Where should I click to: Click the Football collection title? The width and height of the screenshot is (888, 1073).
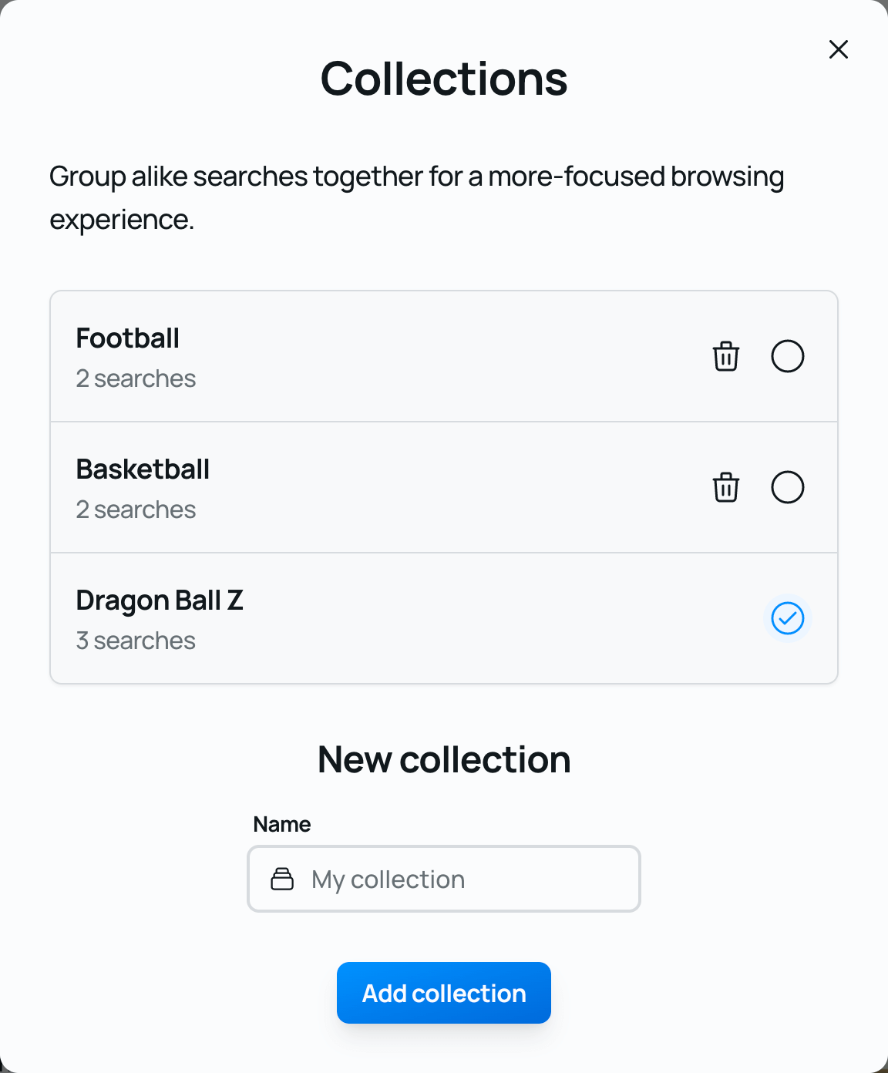128,338
